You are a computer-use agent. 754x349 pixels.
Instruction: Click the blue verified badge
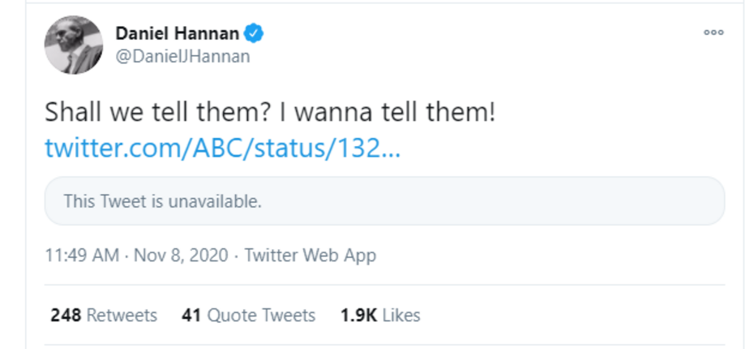click(x=255, y=33)
